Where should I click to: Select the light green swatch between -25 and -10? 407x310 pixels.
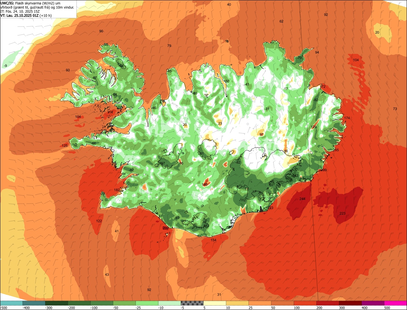pyautogui.click(x=147, y=303)
